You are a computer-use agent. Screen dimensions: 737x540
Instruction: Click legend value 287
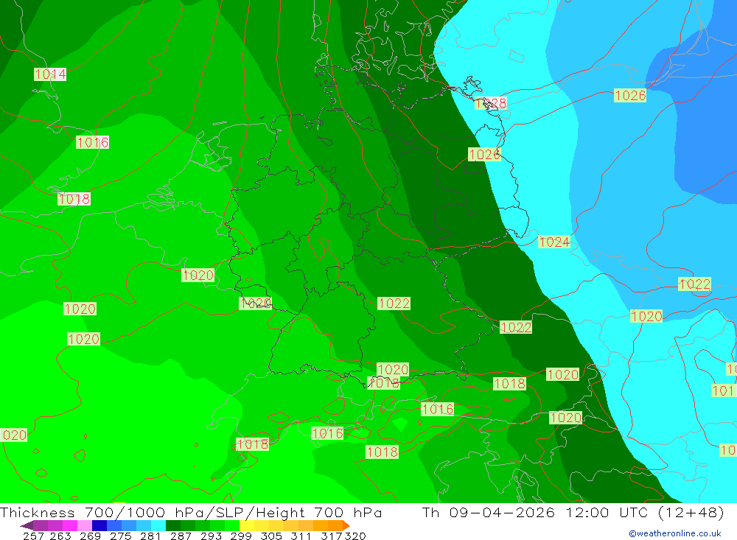[181, 536]
